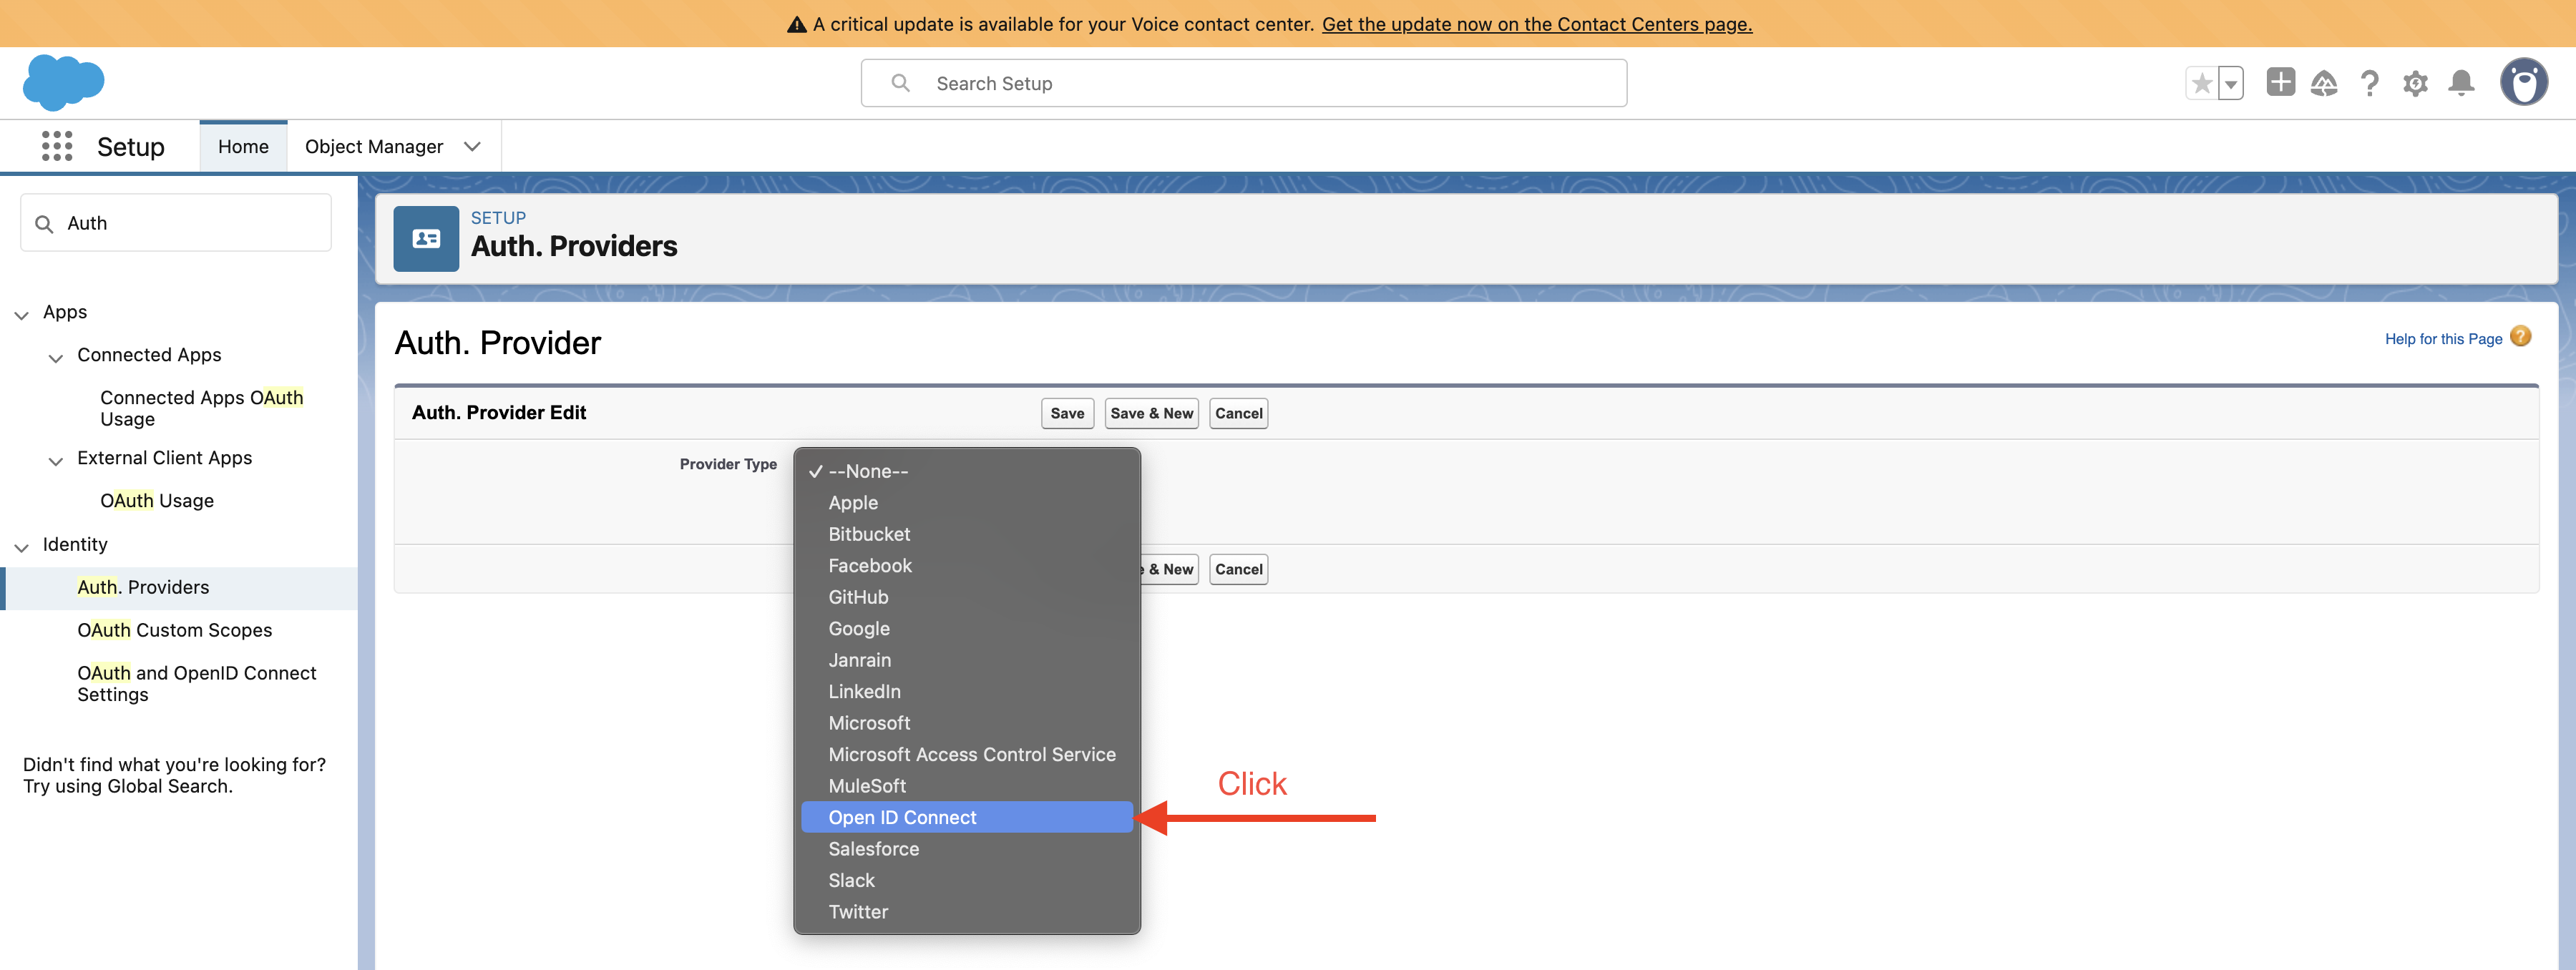Viewport: 2576px width, 970px height.
Task: Click the help page question mark icon
Action: pos(2521,337)
